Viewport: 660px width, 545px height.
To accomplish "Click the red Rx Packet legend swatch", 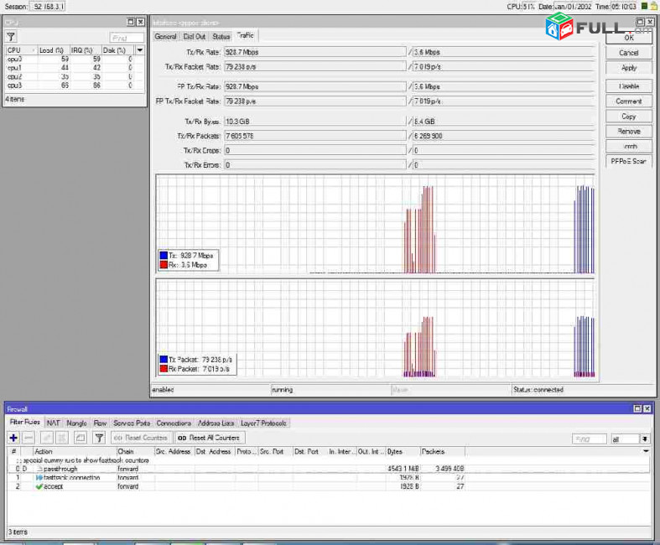I will (x=164, y=369).
